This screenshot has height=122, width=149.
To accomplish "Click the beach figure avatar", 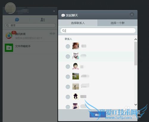I will coord(76,86).
